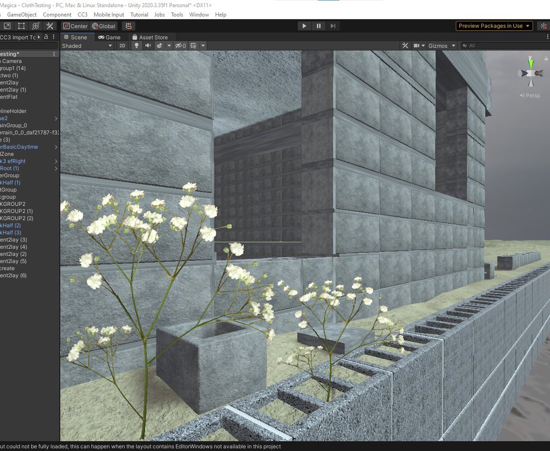Select the Scale tool in the toolbar
Viewport: 550px width, 451px height.
pos(6,26)
